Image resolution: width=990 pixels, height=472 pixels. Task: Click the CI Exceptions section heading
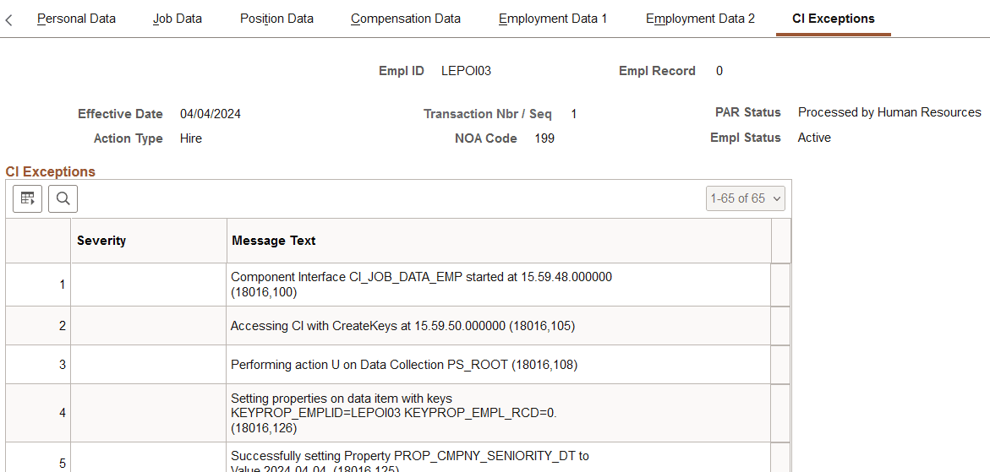coord(51,171)
